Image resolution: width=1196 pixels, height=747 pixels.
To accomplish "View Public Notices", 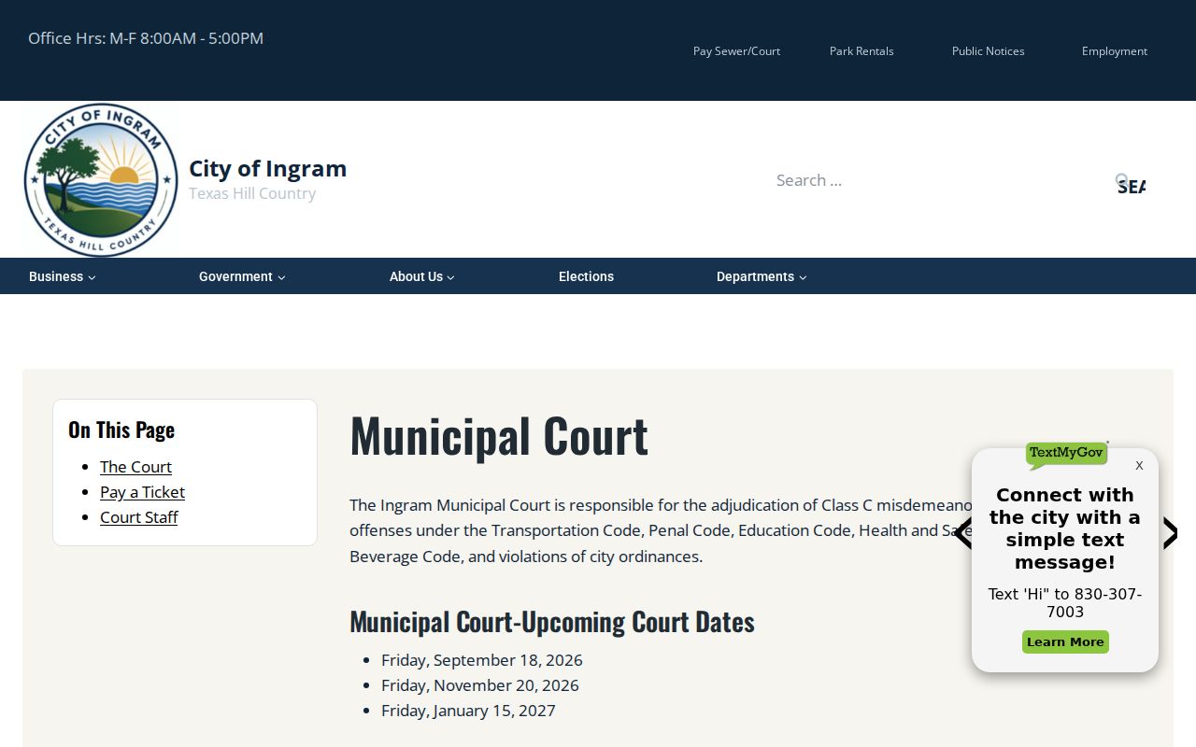I will (988, 51).
